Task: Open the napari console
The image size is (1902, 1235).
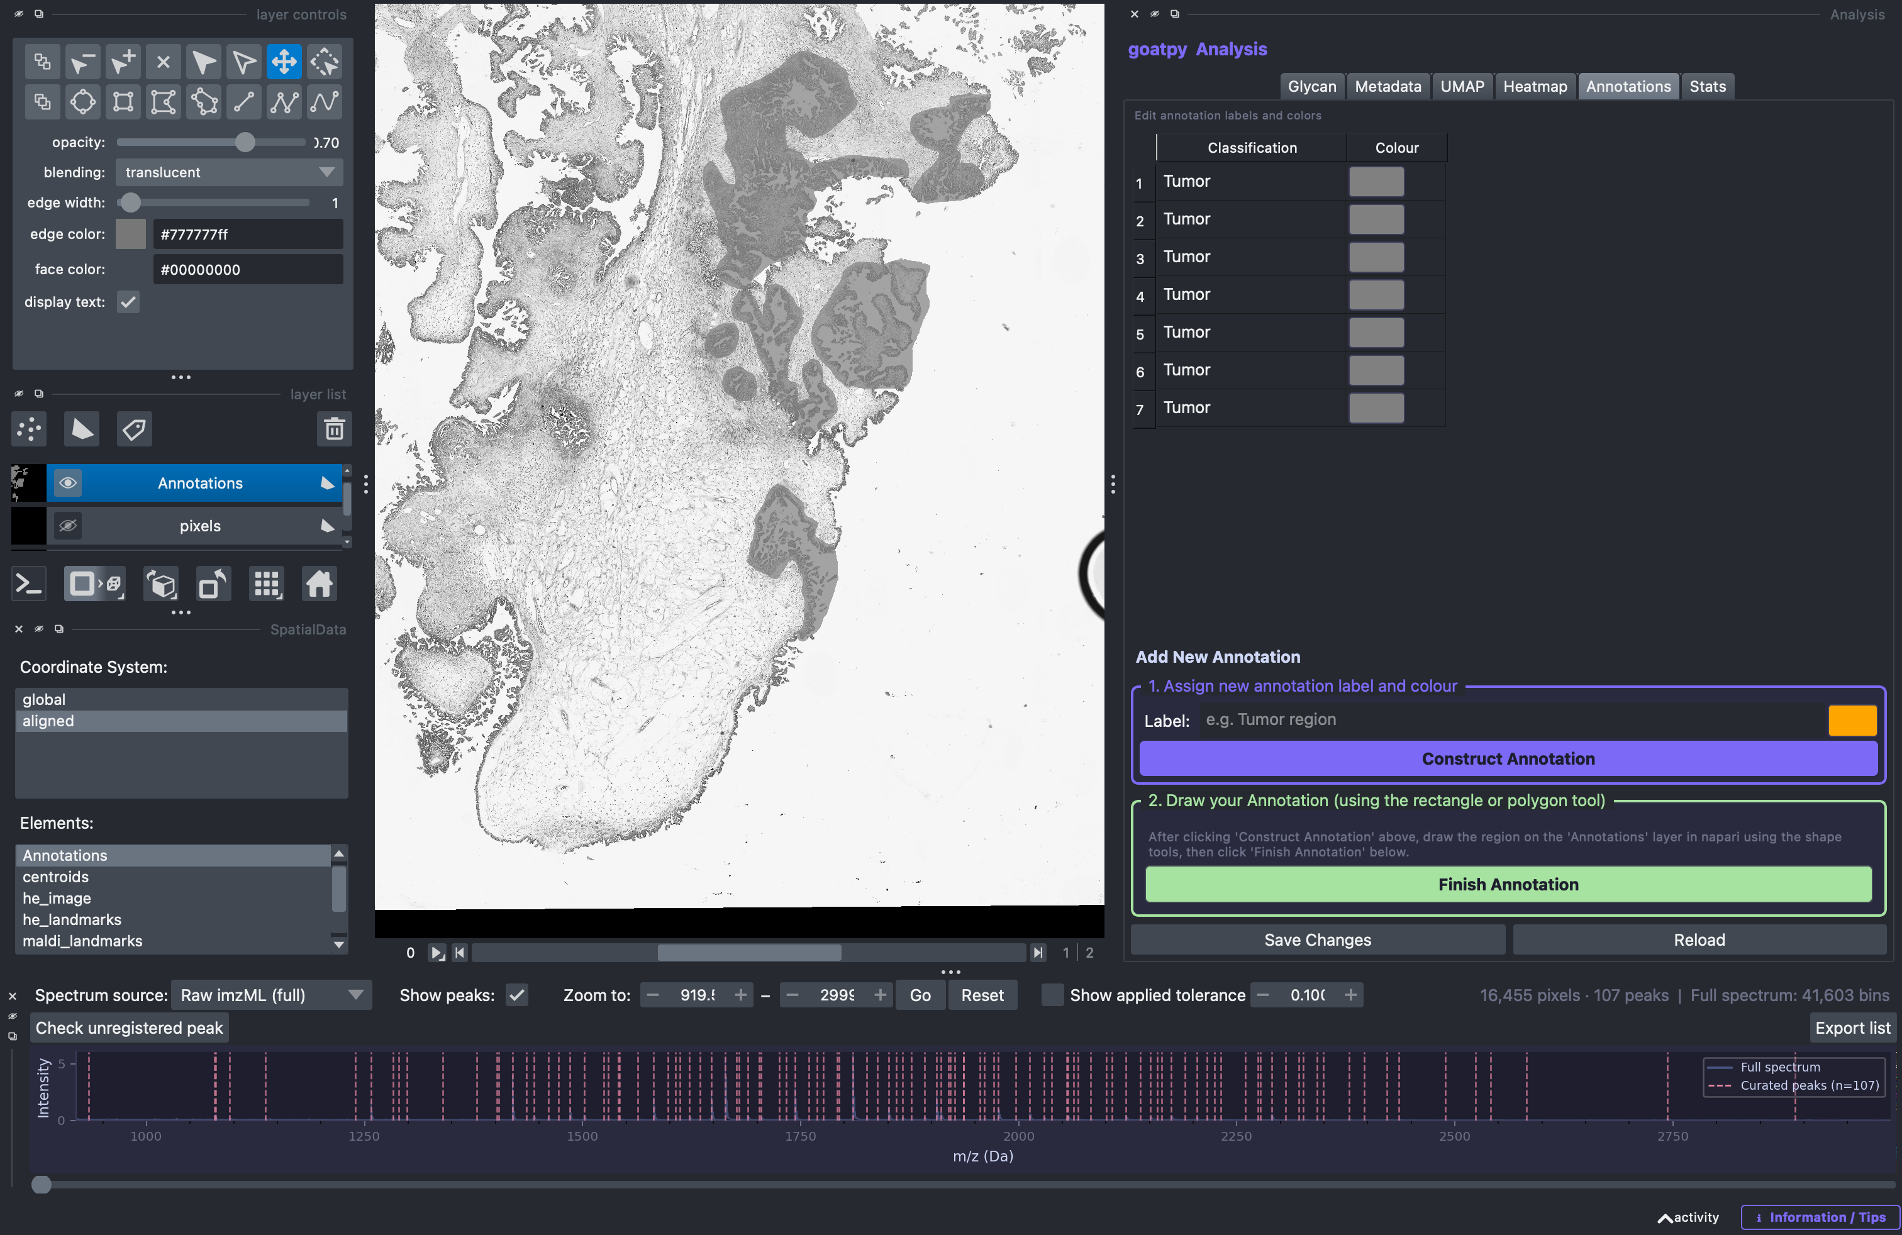Action: pos(29,584)
